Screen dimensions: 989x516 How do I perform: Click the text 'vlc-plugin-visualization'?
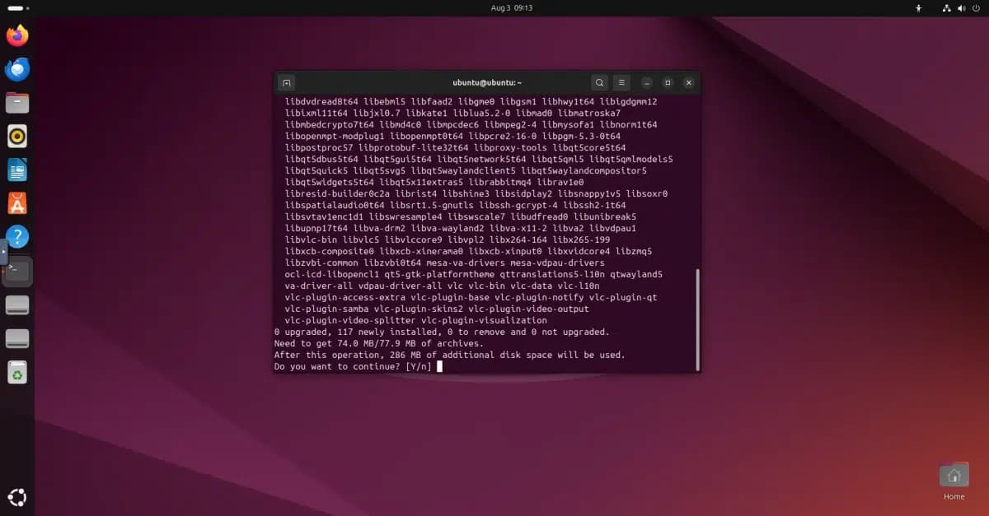pos(484,320)
